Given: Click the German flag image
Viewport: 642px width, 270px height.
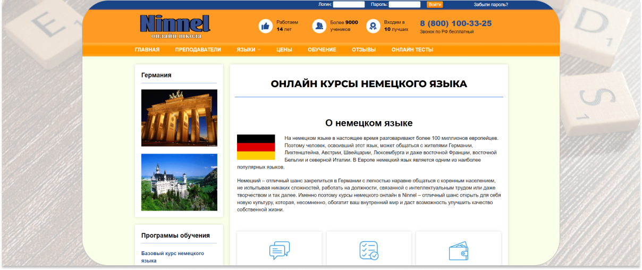Looking at the screenshot, I should click(256, 147).
